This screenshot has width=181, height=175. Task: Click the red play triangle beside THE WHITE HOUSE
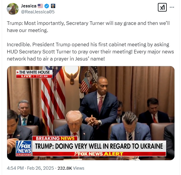18,72
